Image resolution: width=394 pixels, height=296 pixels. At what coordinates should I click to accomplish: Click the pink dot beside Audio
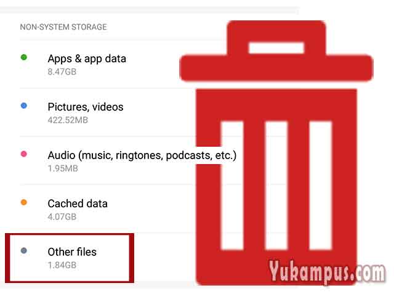click(x=24, y=154)
